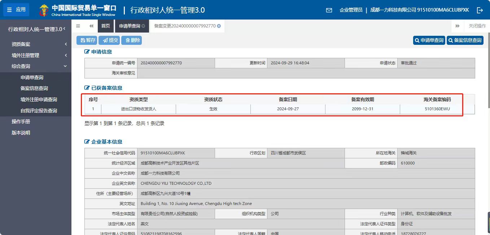The width and height of the screenshot is (490, 235).
Task: Click the 邮政编码 field 610000
Action: [436, 163]
